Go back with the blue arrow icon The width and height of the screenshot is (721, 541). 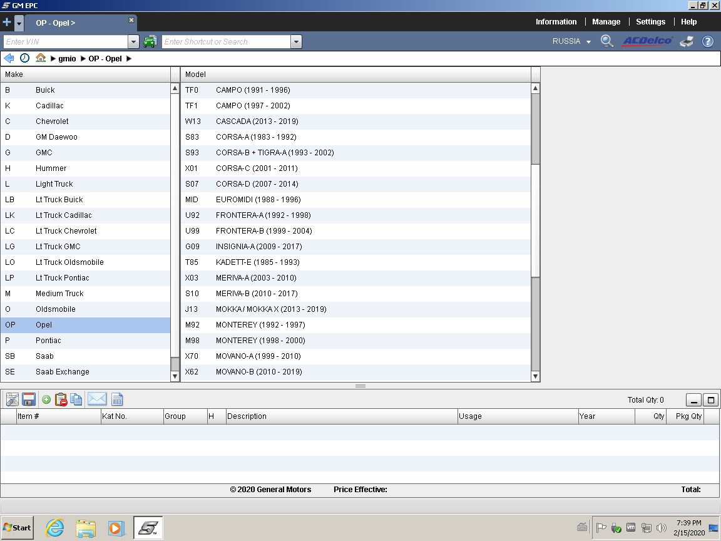pos(9,58)
